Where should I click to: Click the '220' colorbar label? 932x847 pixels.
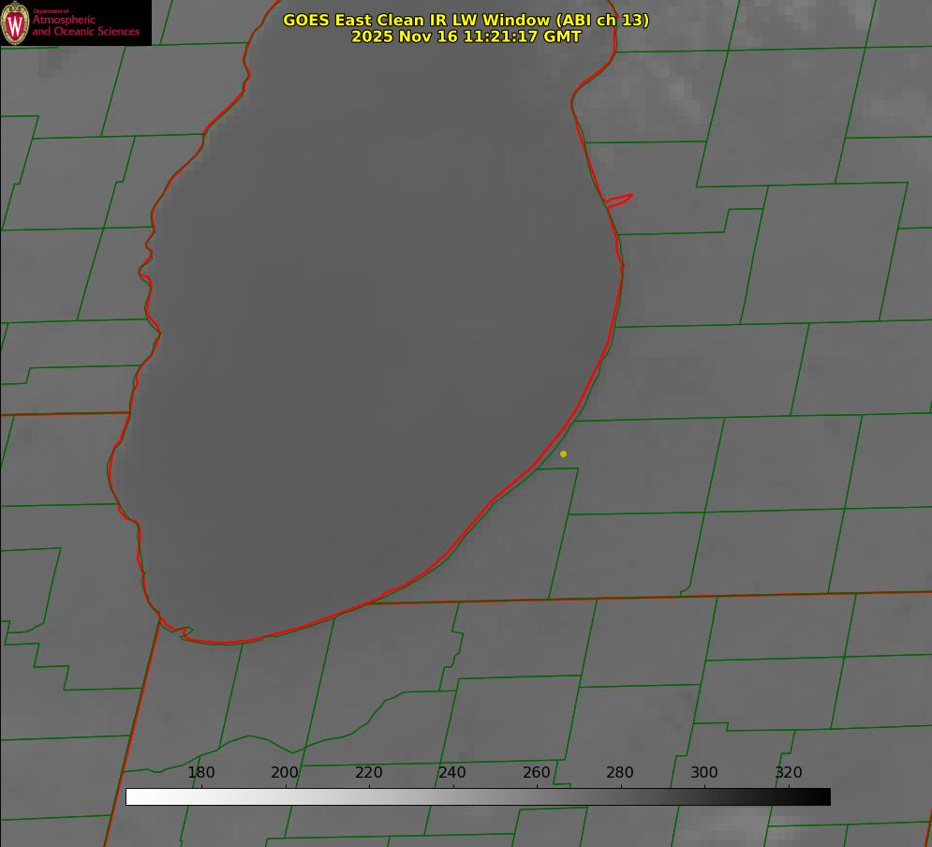coord(368,773)
